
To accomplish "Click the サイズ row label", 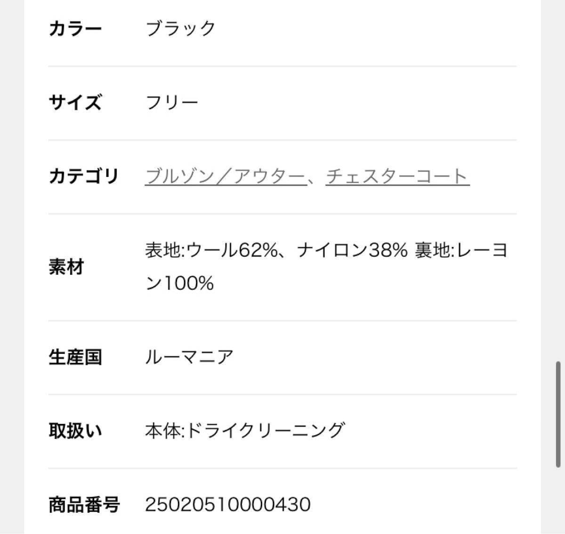I will pos(75,103).
